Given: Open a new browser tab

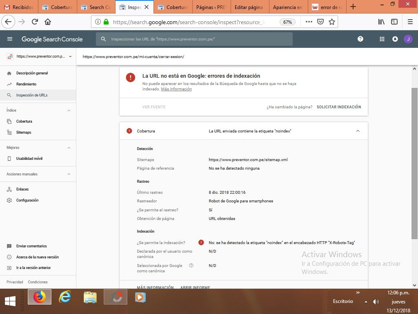Looking at the screenshot, I should [x=353, y=7].
